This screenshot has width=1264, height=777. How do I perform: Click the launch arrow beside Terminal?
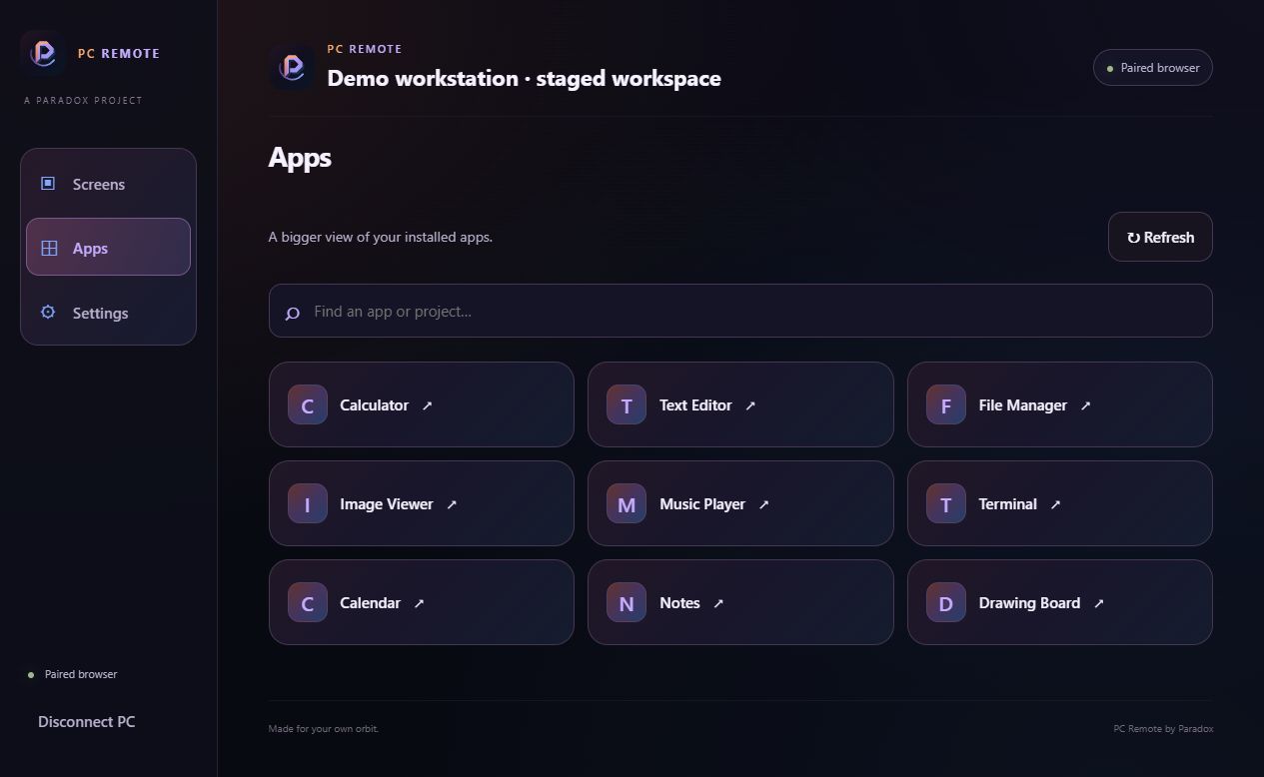click(1056, 504)
